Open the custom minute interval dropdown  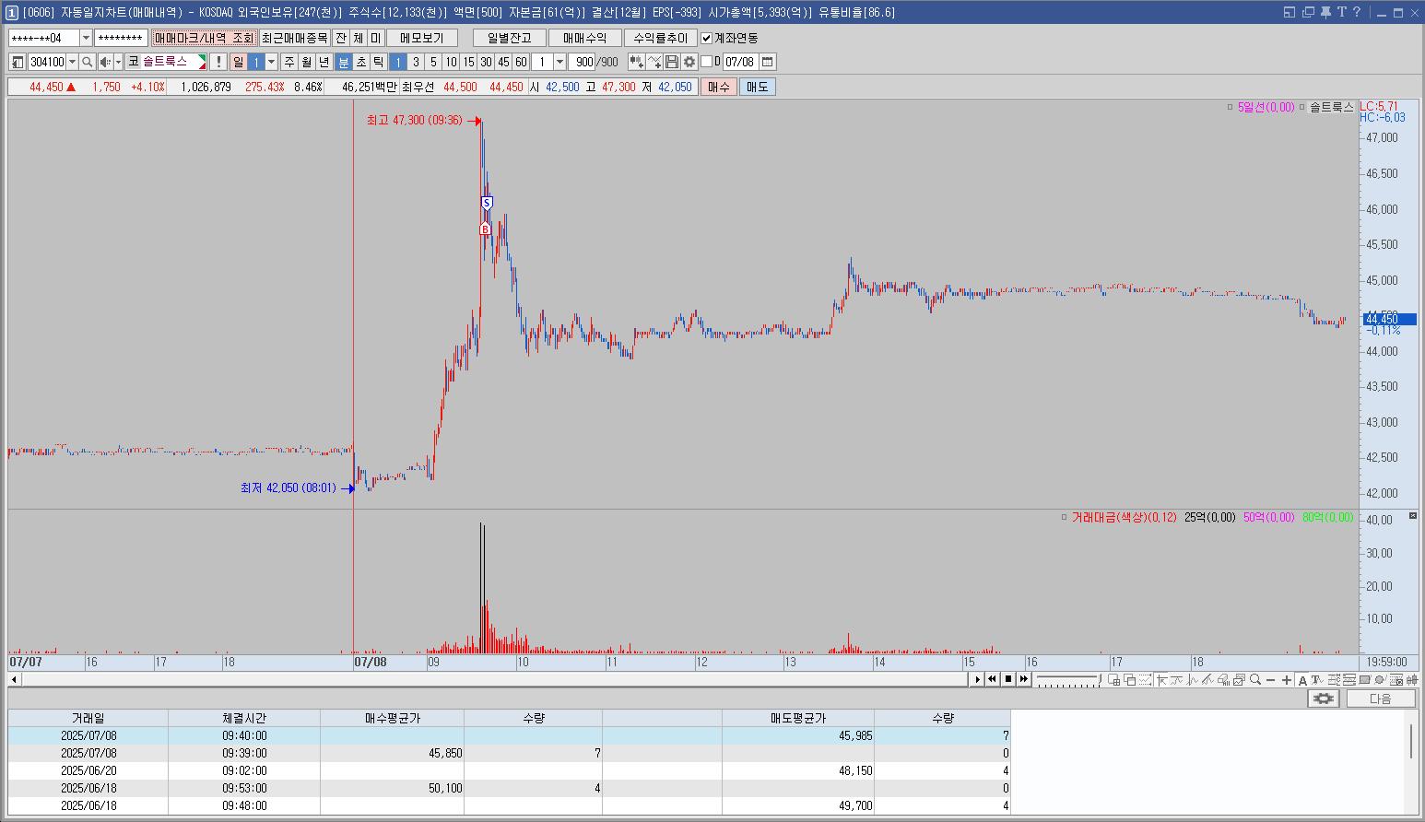(x=559, y=62)
